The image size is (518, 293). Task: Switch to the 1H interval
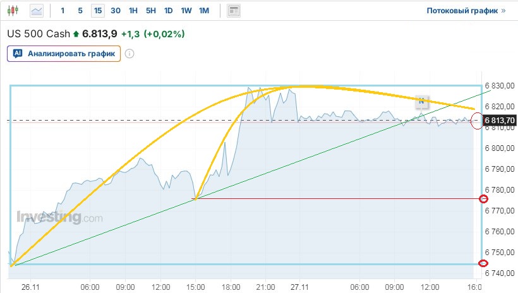pyautogui.click(x=133, y=11)
